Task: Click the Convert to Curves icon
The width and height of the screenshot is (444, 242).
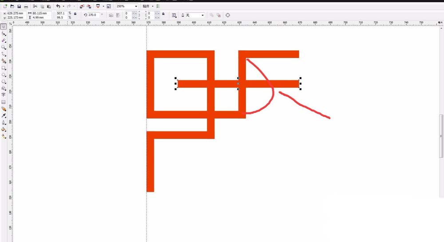Action: [228, 15]
